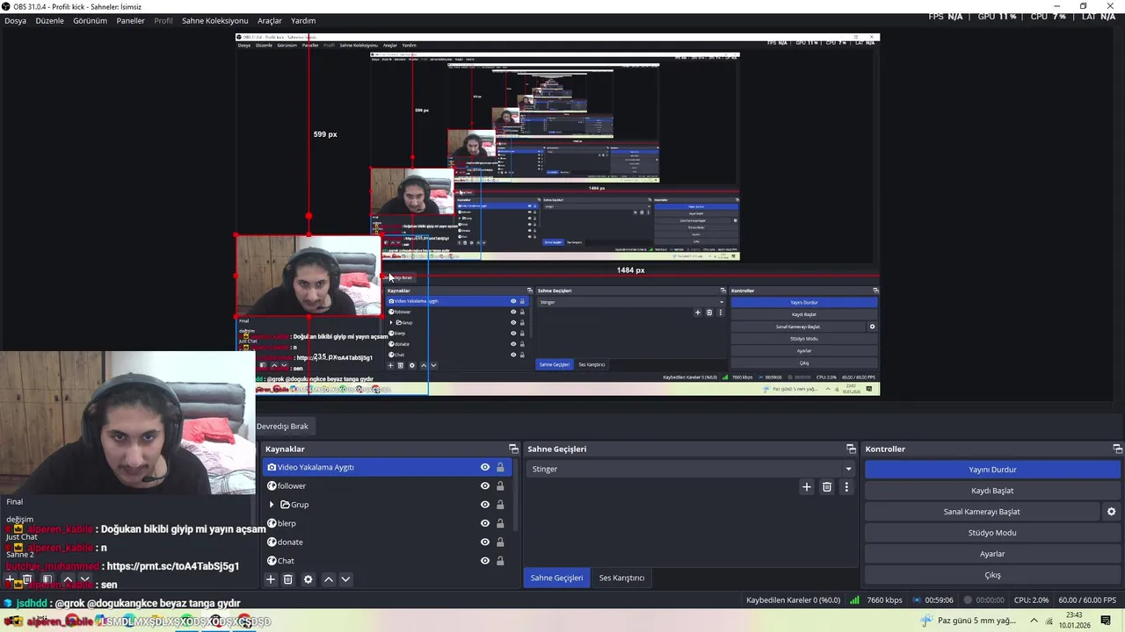Open the Görünüm menu

(90, 20)
